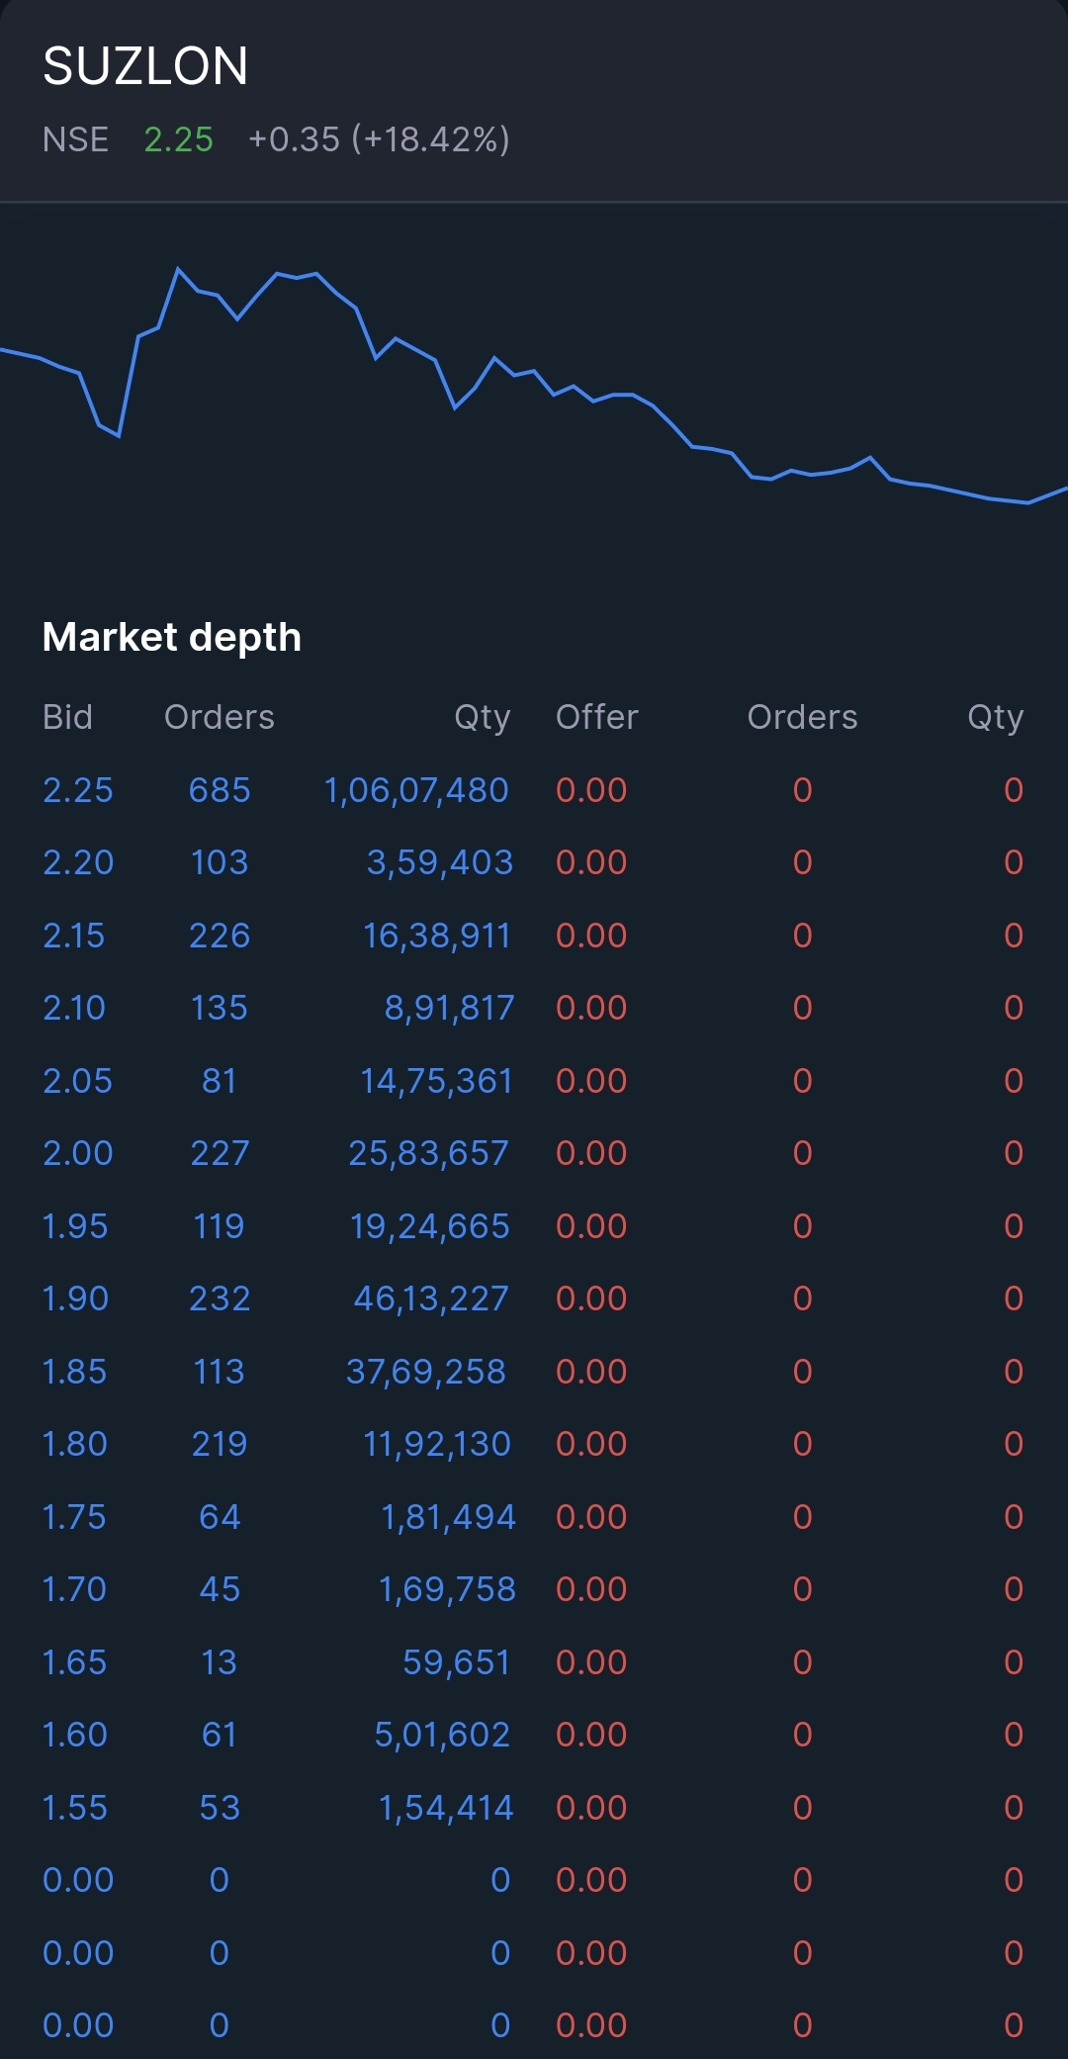Select bid price 1.85
1068x2059 pixels.
point(74,1372)
